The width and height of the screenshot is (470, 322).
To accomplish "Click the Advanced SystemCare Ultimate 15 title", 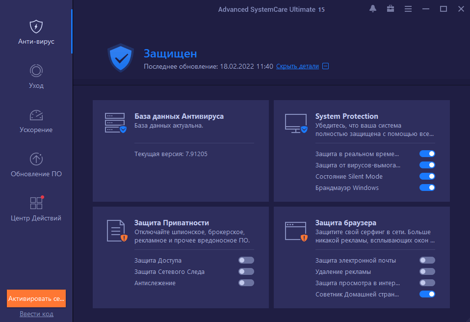I will point(271,10).
